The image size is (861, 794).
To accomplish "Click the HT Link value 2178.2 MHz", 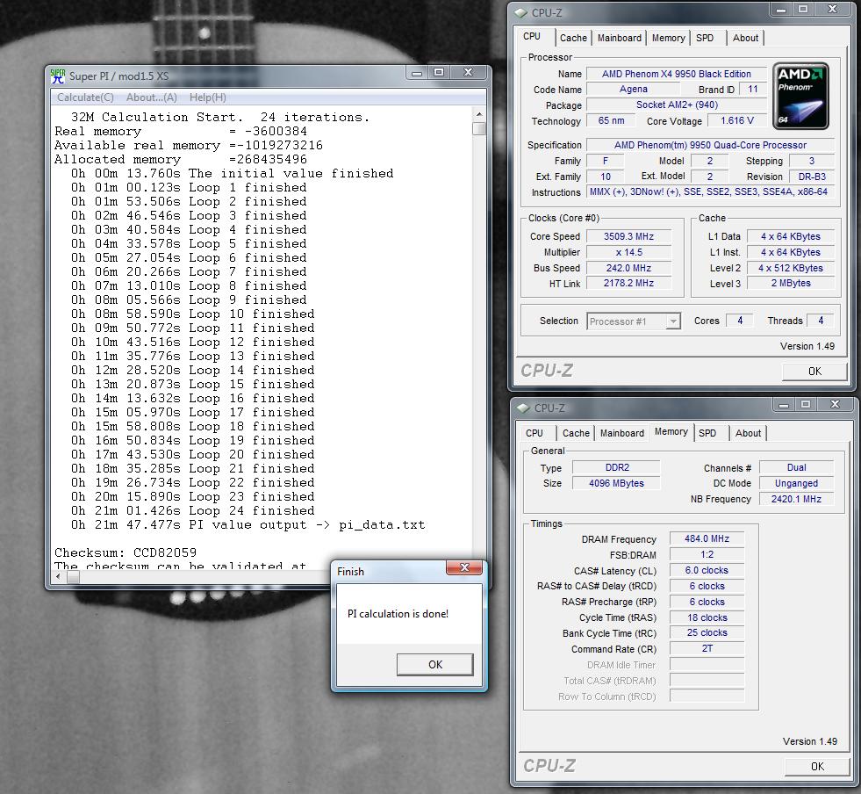I will click(x=628, y=284).
